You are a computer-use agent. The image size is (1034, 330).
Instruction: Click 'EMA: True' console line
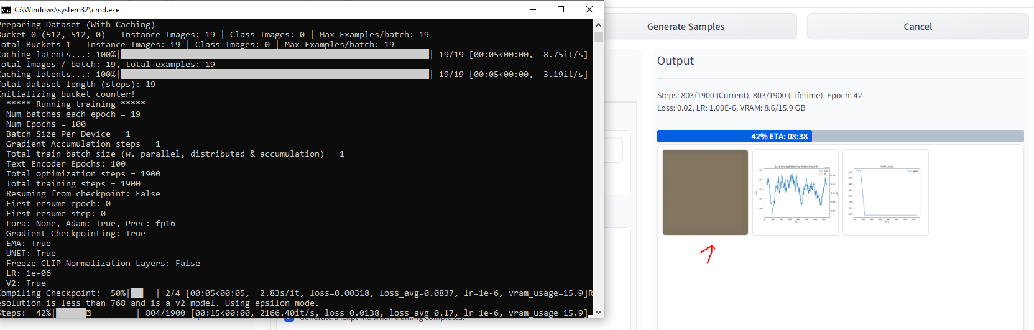pyautogui.click(x=29, y=244)
